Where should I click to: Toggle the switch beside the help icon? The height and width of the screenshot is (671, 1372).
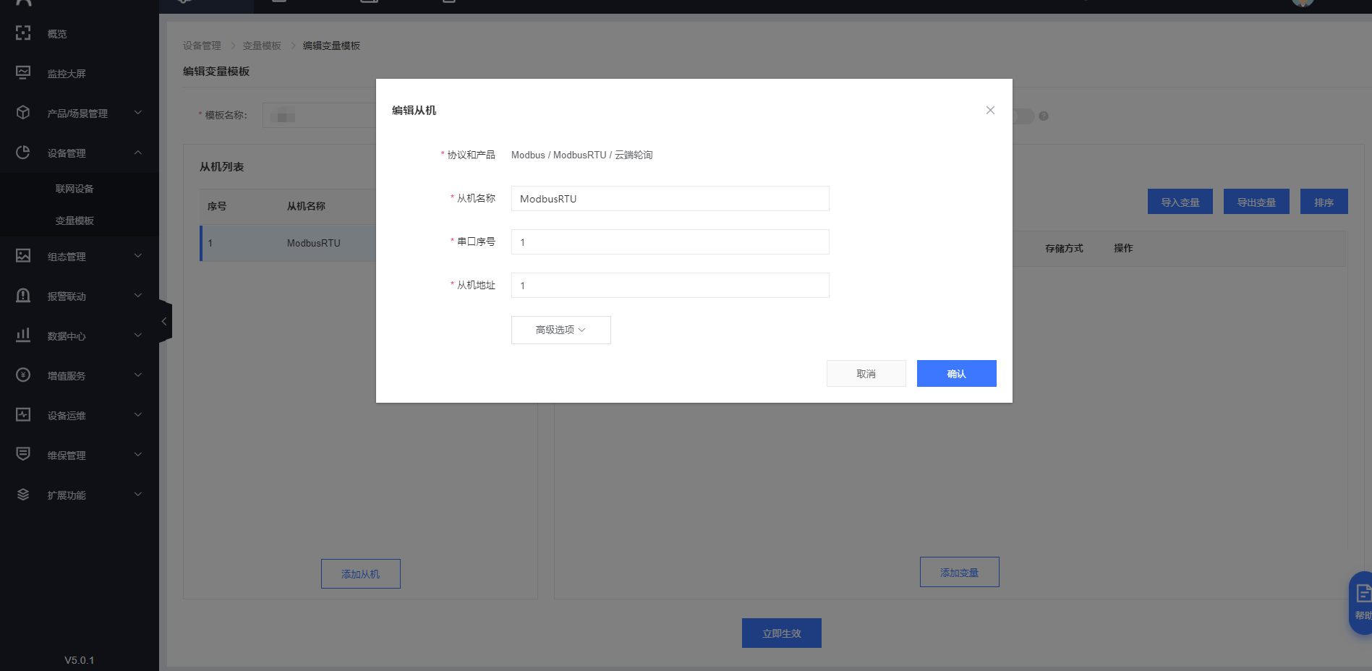click(1023, 116)
